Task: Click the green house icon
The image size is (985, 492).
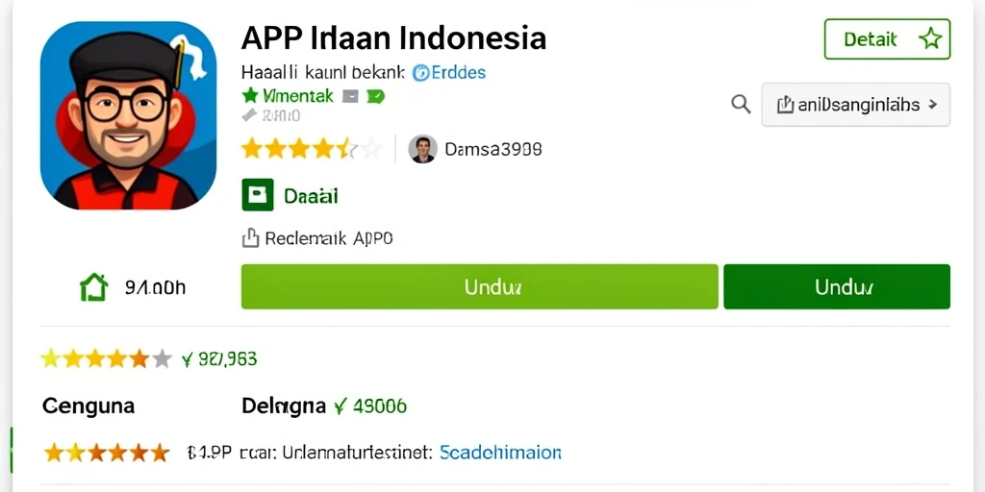Action: (x=93, y=287)
